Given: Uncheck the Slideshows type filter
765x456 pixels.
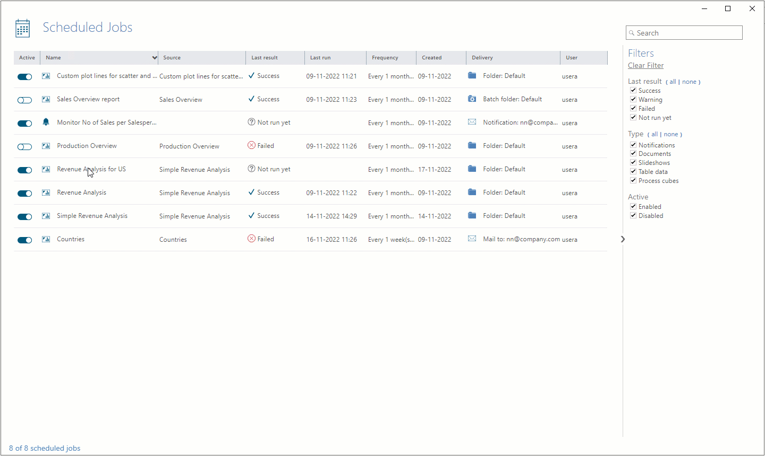Looking at the screenshot, I should pyautogui.click(x=633, y=162).
